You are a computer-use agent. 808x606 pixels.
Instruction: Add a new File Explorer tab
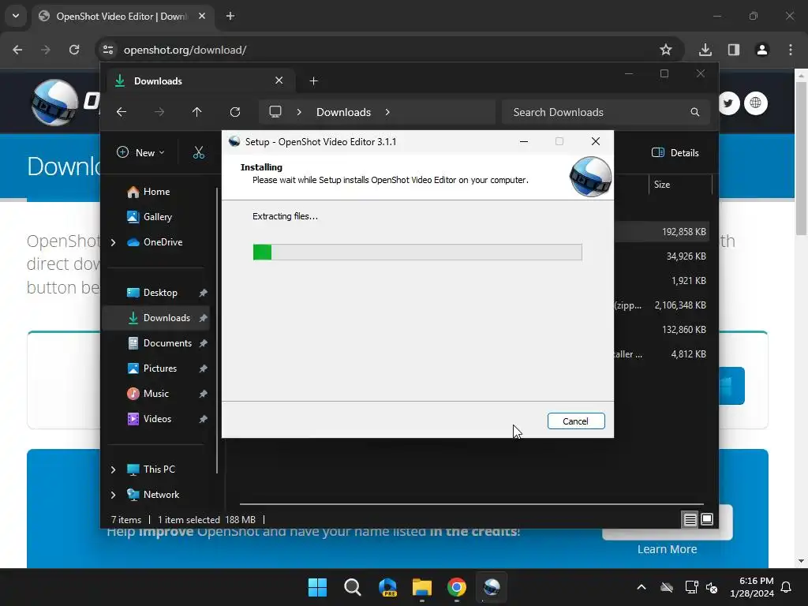313,81
